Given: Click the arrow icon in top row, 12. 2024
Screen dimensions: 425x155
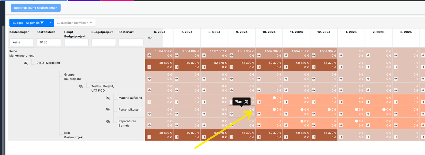Looking at the screenshot, I should coord(314,56).
